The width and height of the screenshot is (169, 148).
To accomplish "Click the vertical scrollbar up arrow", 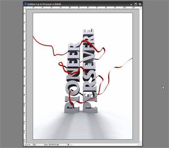I will pyautogui.click(x=141, y=8).
